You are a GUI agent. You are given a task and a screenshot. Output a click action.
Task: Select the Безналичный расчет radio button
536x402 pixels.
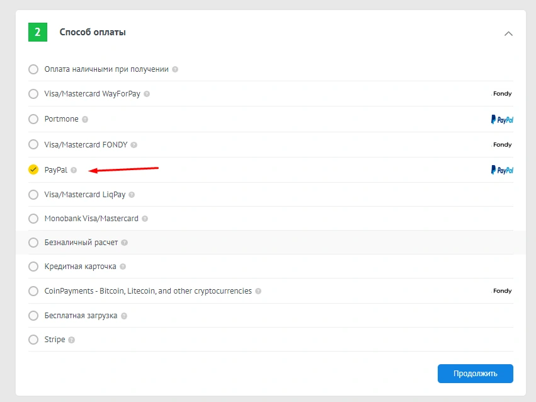pyautogui.click(x=33, y=243)
